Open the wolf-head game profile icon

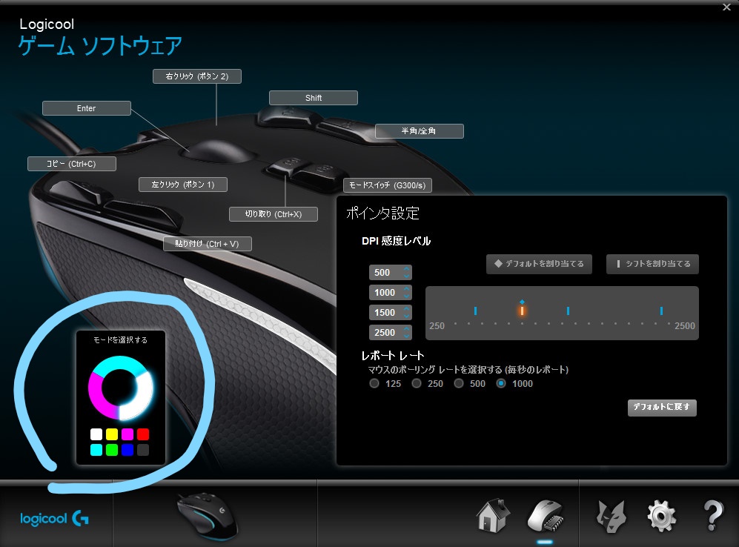point(611,517)
